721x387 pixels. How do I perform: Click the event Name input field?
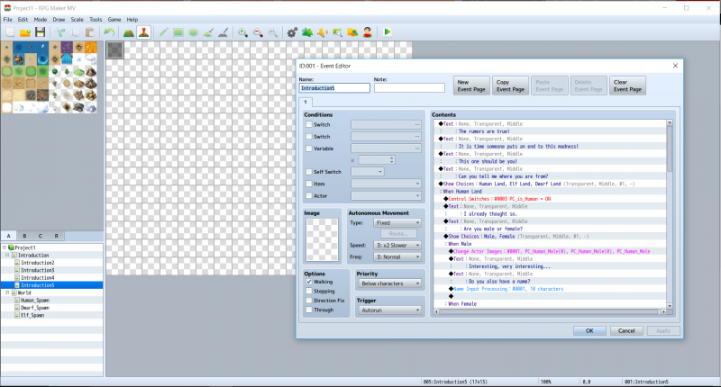tap(334, 88)
